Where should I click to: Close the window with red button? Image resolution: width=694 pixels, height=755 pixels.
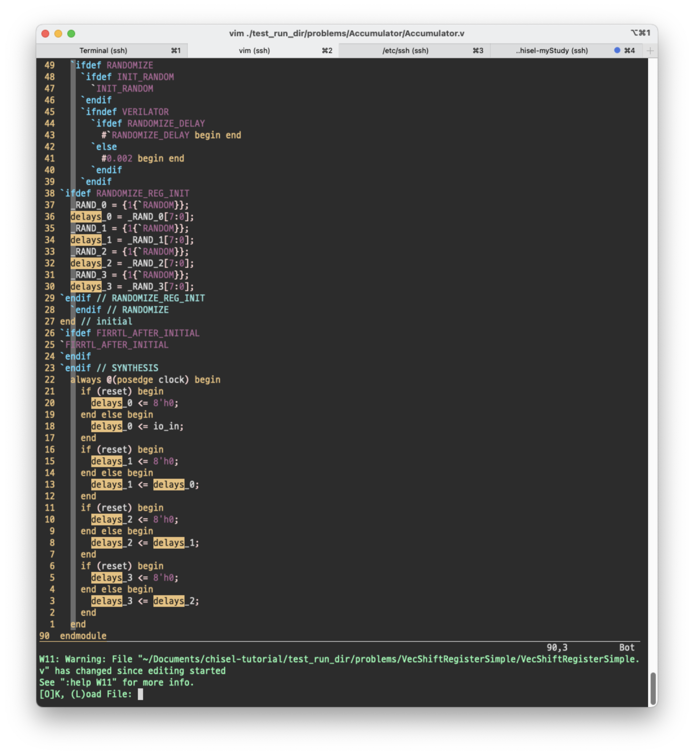(x=45, y=34)
